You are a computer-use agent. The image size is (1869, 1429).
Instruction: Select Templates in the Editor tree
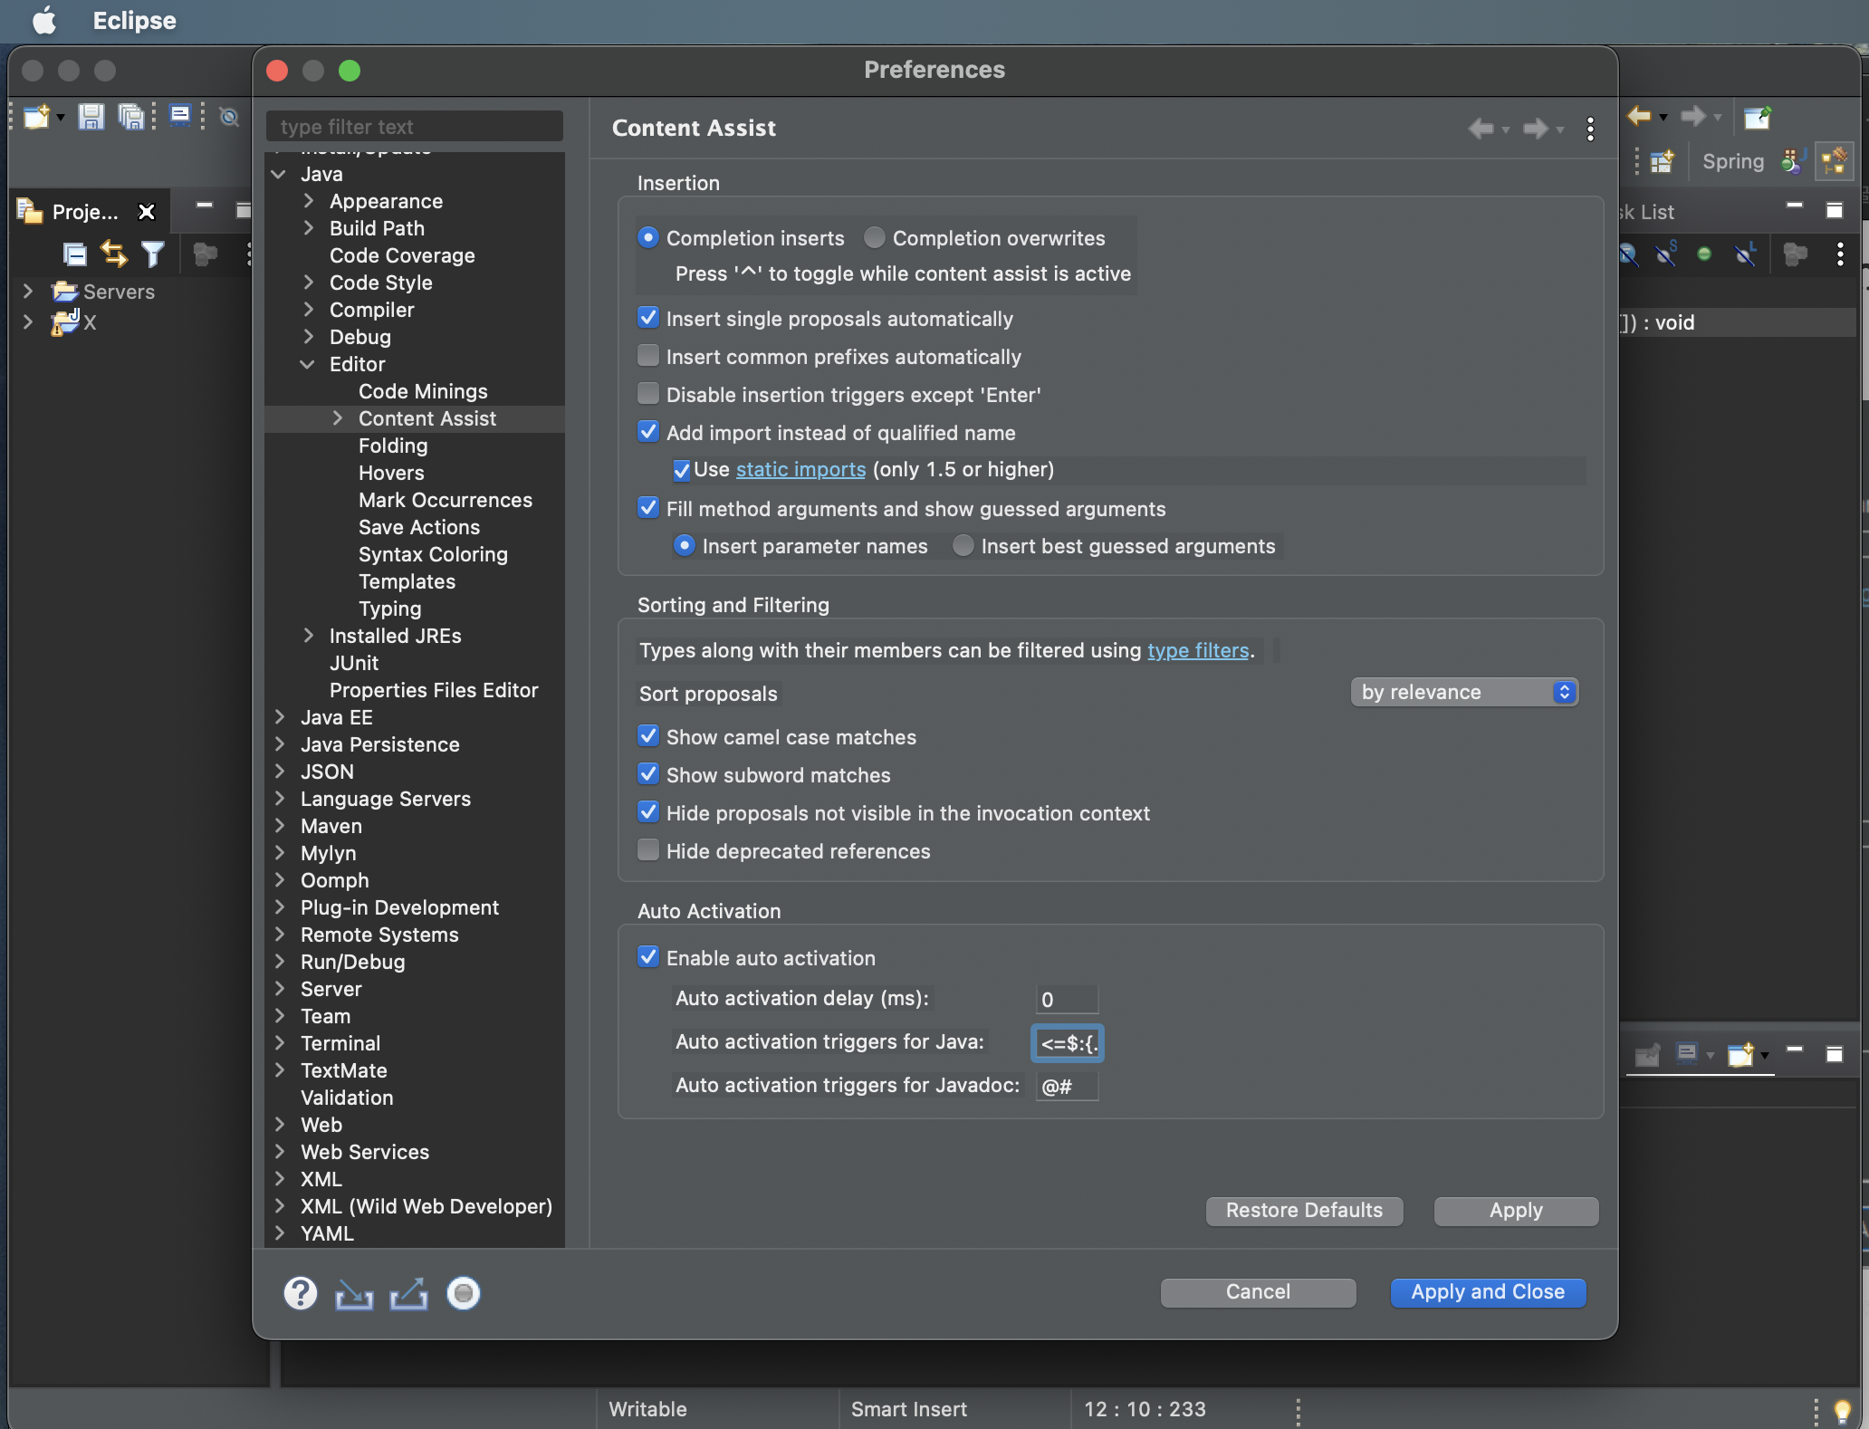(407, 581)
